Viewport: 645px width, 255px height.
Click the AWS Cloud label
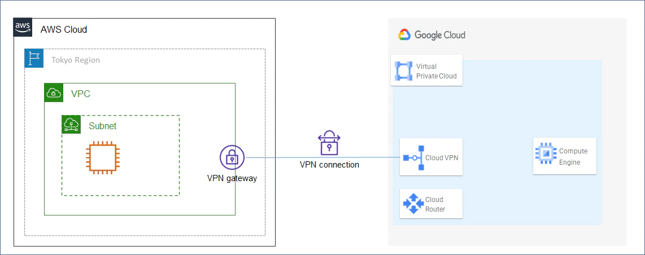[x=64, y=29]
